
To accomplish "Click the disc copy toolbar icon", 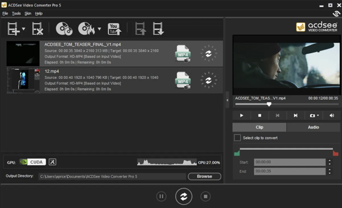I will (64, 29).
